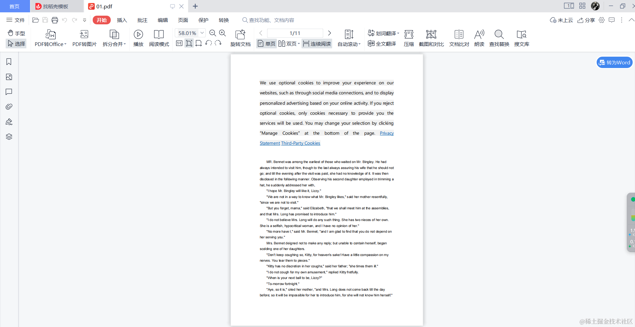Screen dimensions: 635x327
Task: Go to the next page with the arrow
Action: click(330, 33)
